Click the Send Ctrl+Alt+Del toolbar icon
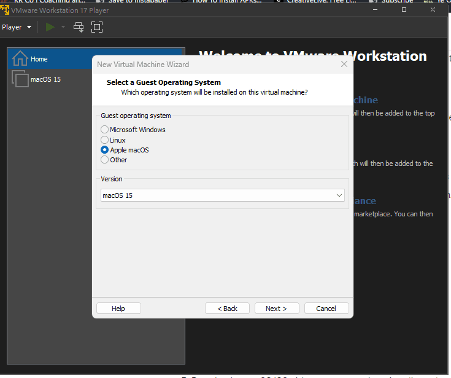Viewport: 451px width, 378px height. [78, 27]
